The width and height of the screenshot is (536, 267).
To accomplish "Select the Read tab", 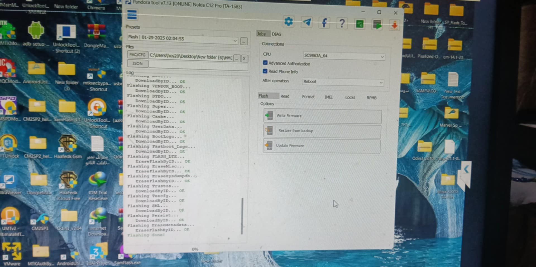I will pyautogui.click(x=285, y=96).
